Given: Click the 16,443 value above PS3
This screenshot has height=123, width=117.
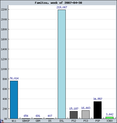Looking at the screenshot, I should (86, 108).
